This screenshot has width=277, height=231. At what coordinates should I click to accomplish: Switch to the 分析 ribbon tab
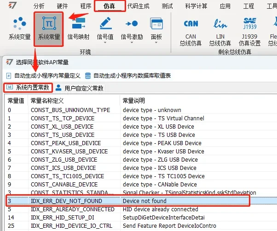39,6
